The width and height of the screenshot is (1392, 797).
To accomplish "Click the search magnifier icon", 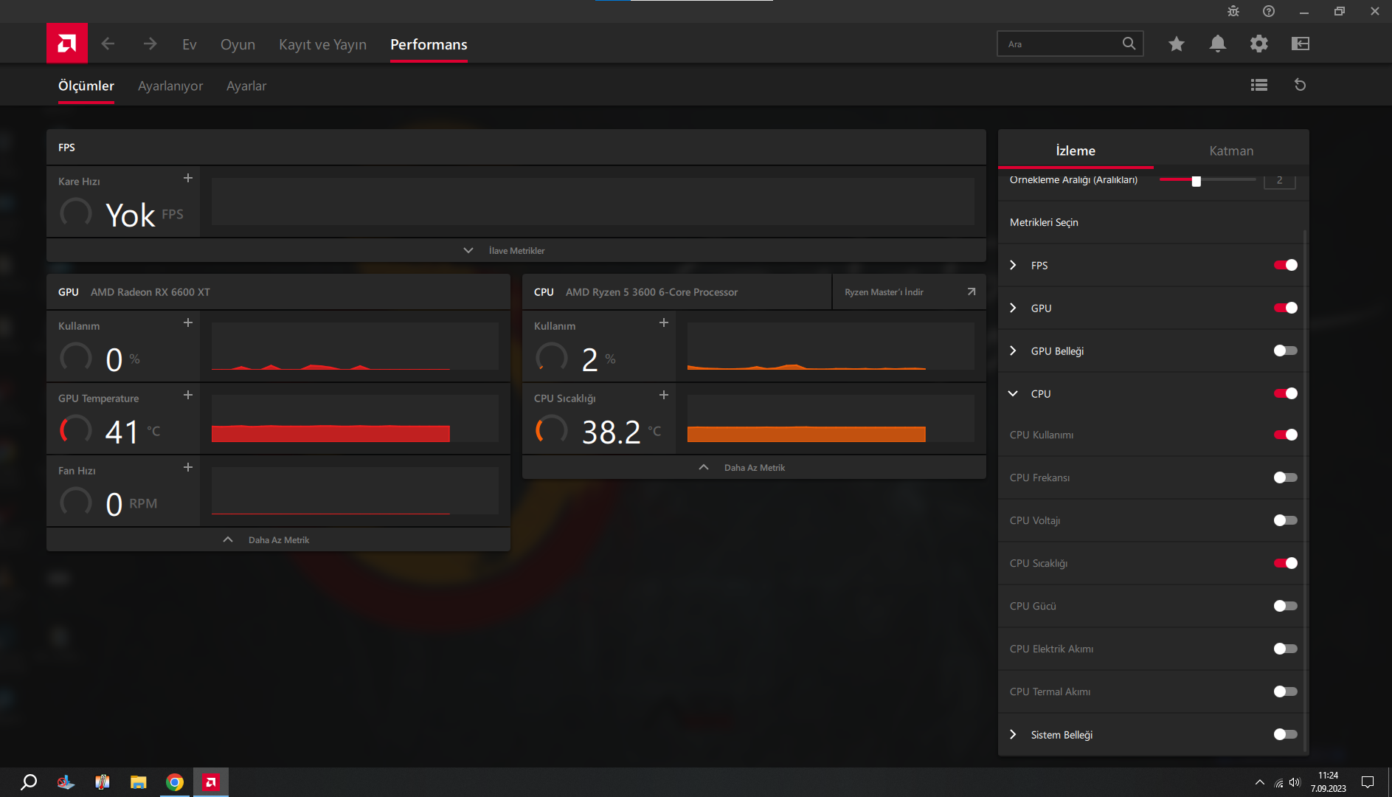I will (1129, 44).
